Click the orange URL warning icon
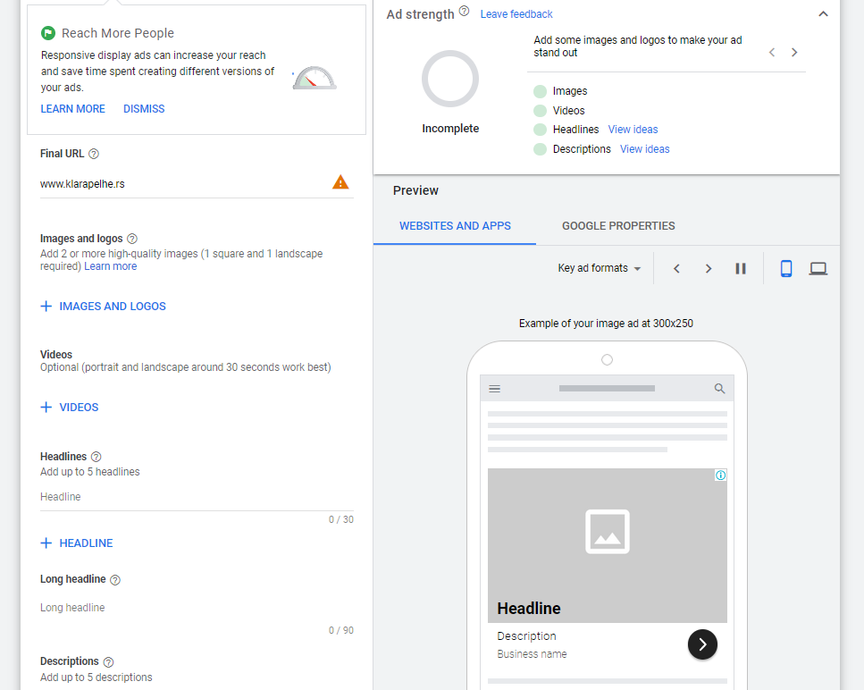 tap(340, 182)
